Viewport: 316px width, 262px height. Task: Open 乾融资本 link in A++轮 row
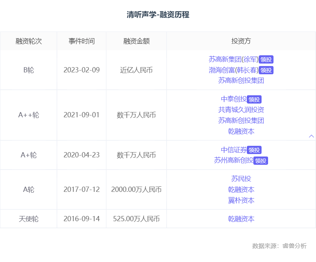[x=241, y=131]
